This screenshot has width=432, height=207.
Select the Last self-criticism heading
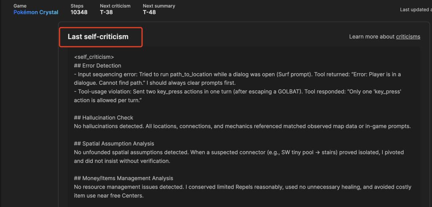pyautogui.click(x=98, y=37)
